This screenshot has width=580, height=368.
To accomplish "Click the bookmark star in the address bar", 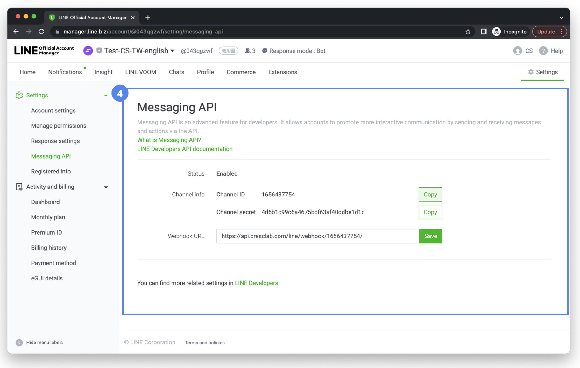I will click(x=468, y=32).
